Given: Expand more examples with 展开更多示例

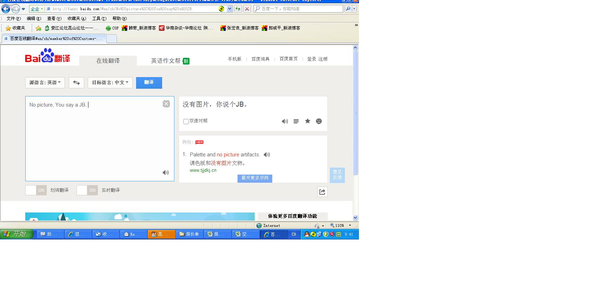Looking at the screenshot, I should coord(255,178).
